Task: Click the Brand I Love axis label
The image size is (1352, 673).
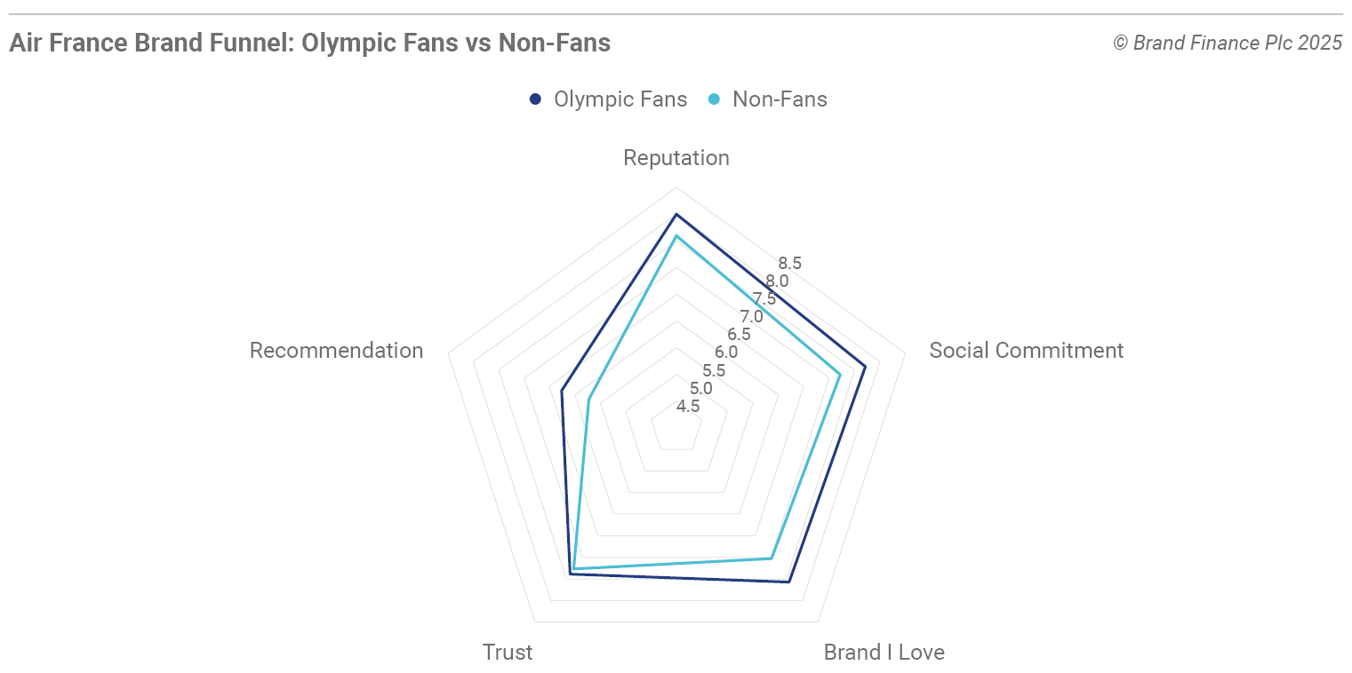Action: 884,653
